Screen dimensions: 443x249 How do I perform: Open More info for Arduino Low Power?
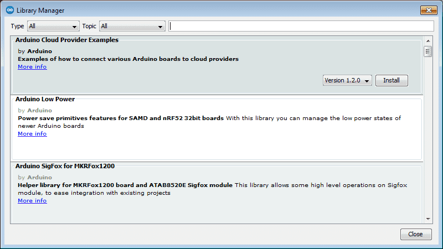pos(32,134)
